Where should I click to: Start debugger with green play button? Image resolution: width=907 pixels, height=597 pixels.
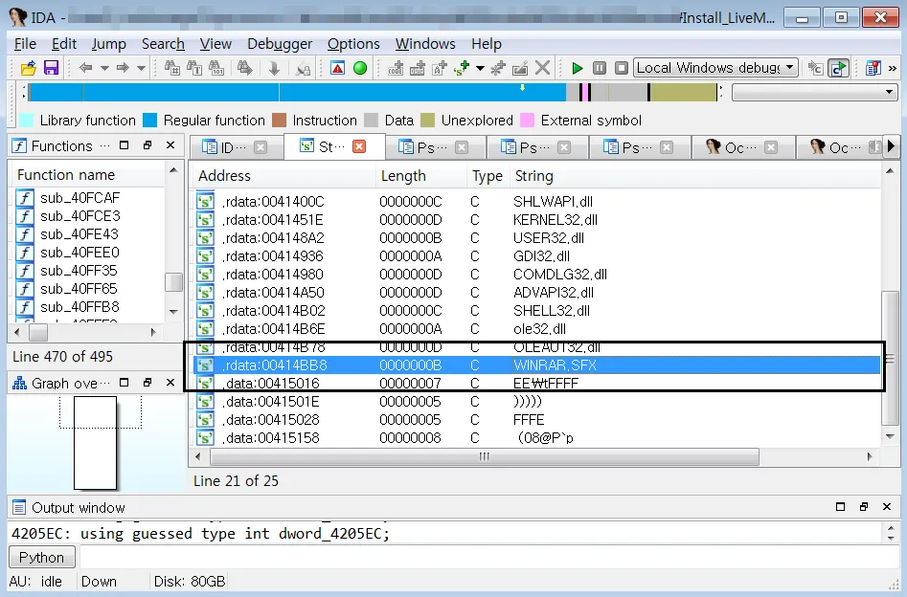(577, 68)
